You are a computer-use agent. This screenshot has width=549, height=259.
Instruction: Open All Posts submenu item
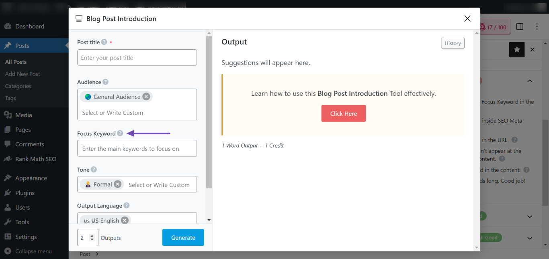pyautogui.click(x=16, y=62)
